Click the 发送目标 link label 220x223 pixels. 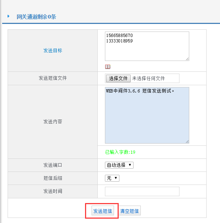53,50
